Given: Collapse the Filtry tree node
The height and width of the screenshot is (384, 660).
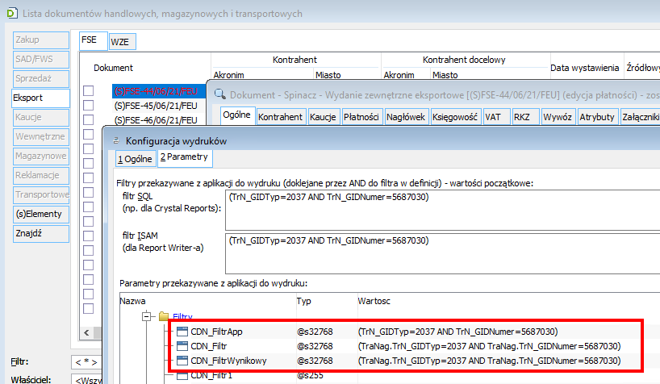Looking at the screenshot, I should click(148, 318).
